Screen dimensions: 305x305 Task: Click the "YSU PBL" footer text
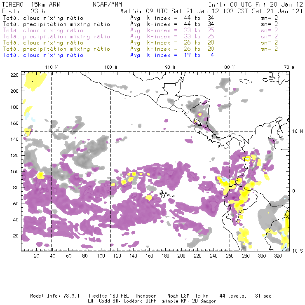click(119, 296)
